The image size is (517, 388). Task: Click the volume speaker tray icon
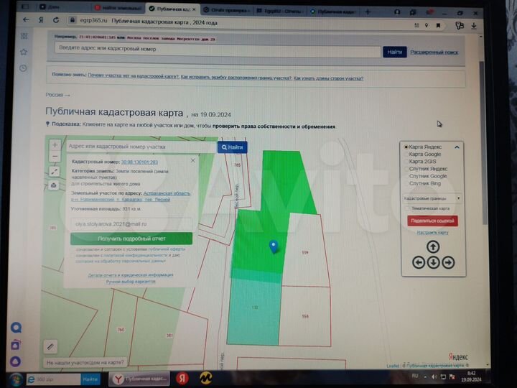tap(434, 377)
